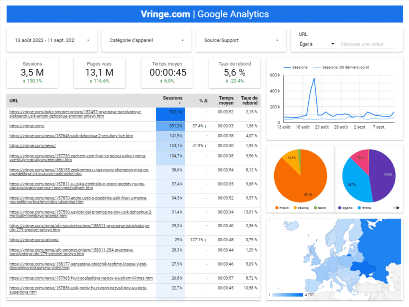Click the URL column header

tap(14, 101)
